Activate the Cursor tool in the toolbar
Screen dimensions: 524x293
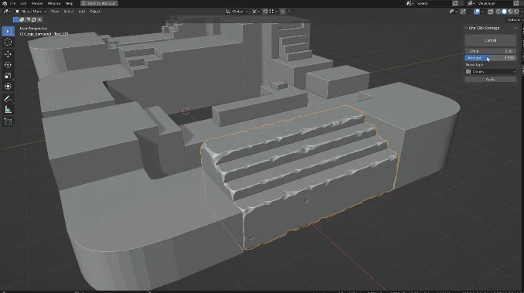(x=8, y=42)
